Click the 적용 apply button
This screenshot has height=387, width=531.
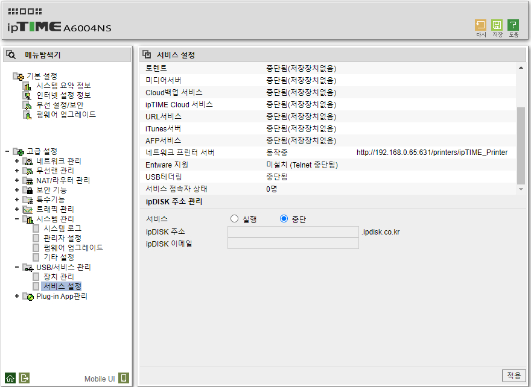pyautogui.click(x=514, y=375)
